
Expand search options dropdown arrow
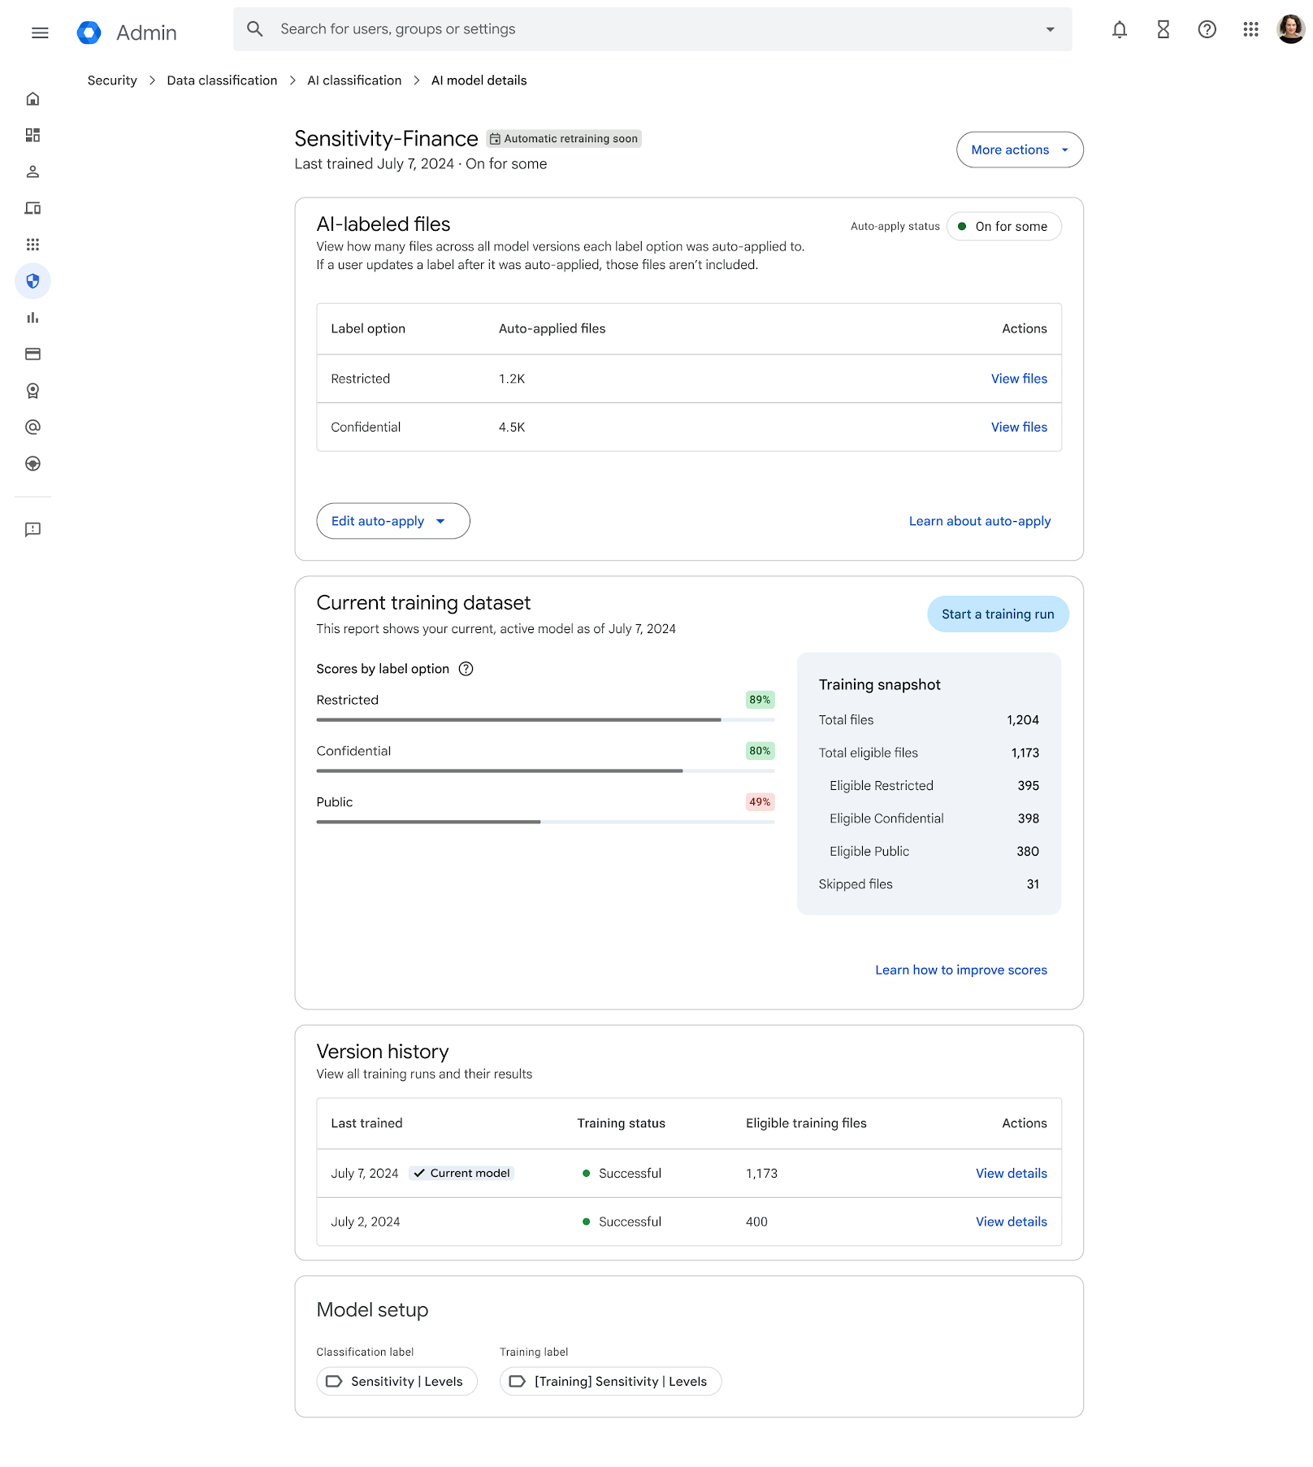click(1050, 29)
